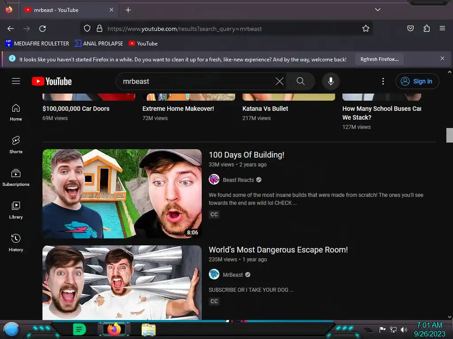The height and width of the screenshot is (339, 453).
Task: Open the How Many School Buses short
Action: click(x=382, y=113)
